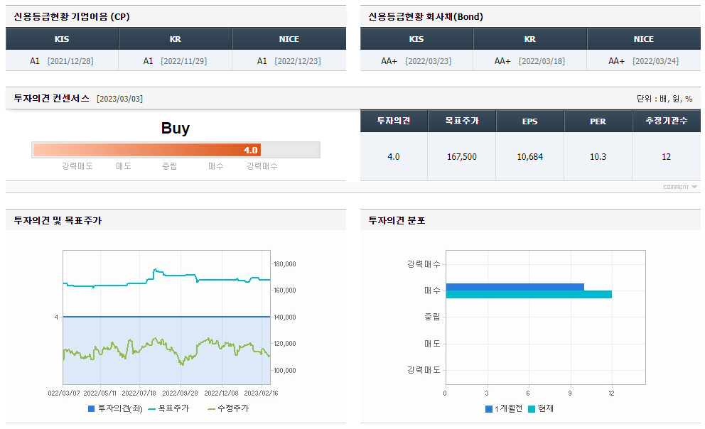Select bond rating AA+ dated 2022/03/24

coord(643,60)
